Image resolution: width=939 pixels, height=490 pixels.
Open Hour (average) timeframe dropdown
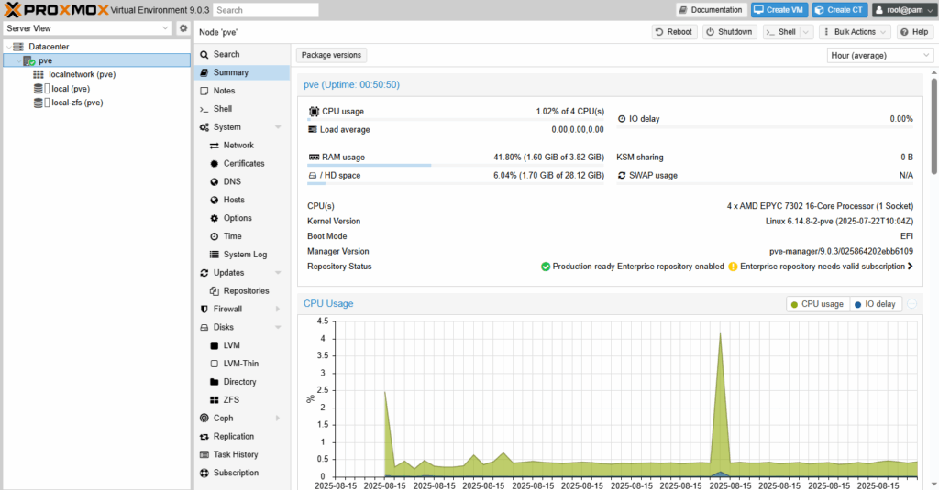point(926,55)
